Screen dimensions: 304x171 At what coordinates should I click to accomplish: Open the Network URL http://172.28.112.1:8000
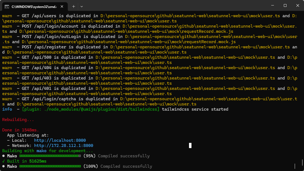pos(64,146)
